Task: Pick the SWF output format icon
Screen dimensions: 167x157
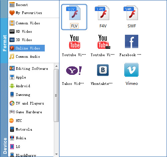Action: point(132,17)
